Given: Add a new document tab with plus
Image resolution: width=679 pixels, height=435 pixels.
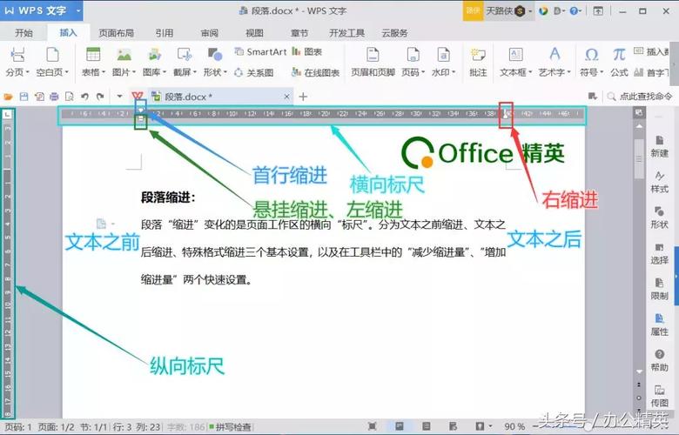Looking at the screenshot, I should click(x=303, y=97).
